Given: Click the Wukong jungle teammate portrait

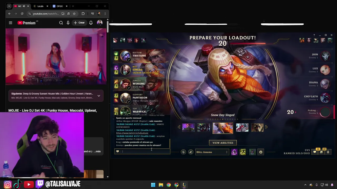Looking at the screenshot, I should pos(125,84).
